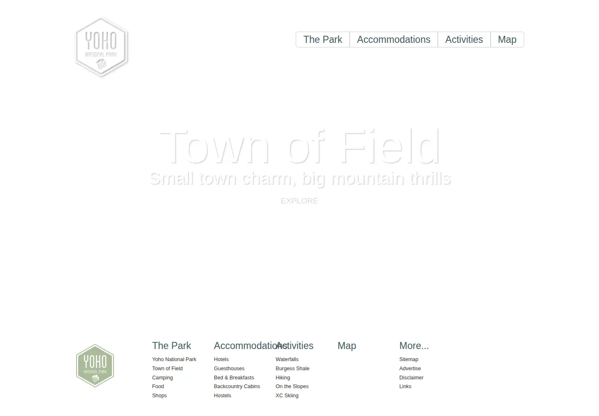Open Disclaimer footer link

pyautogui.click(x=411, y=378)
